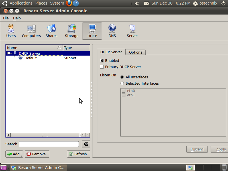
Task: Click the Remove button
Action: (37, 154)
